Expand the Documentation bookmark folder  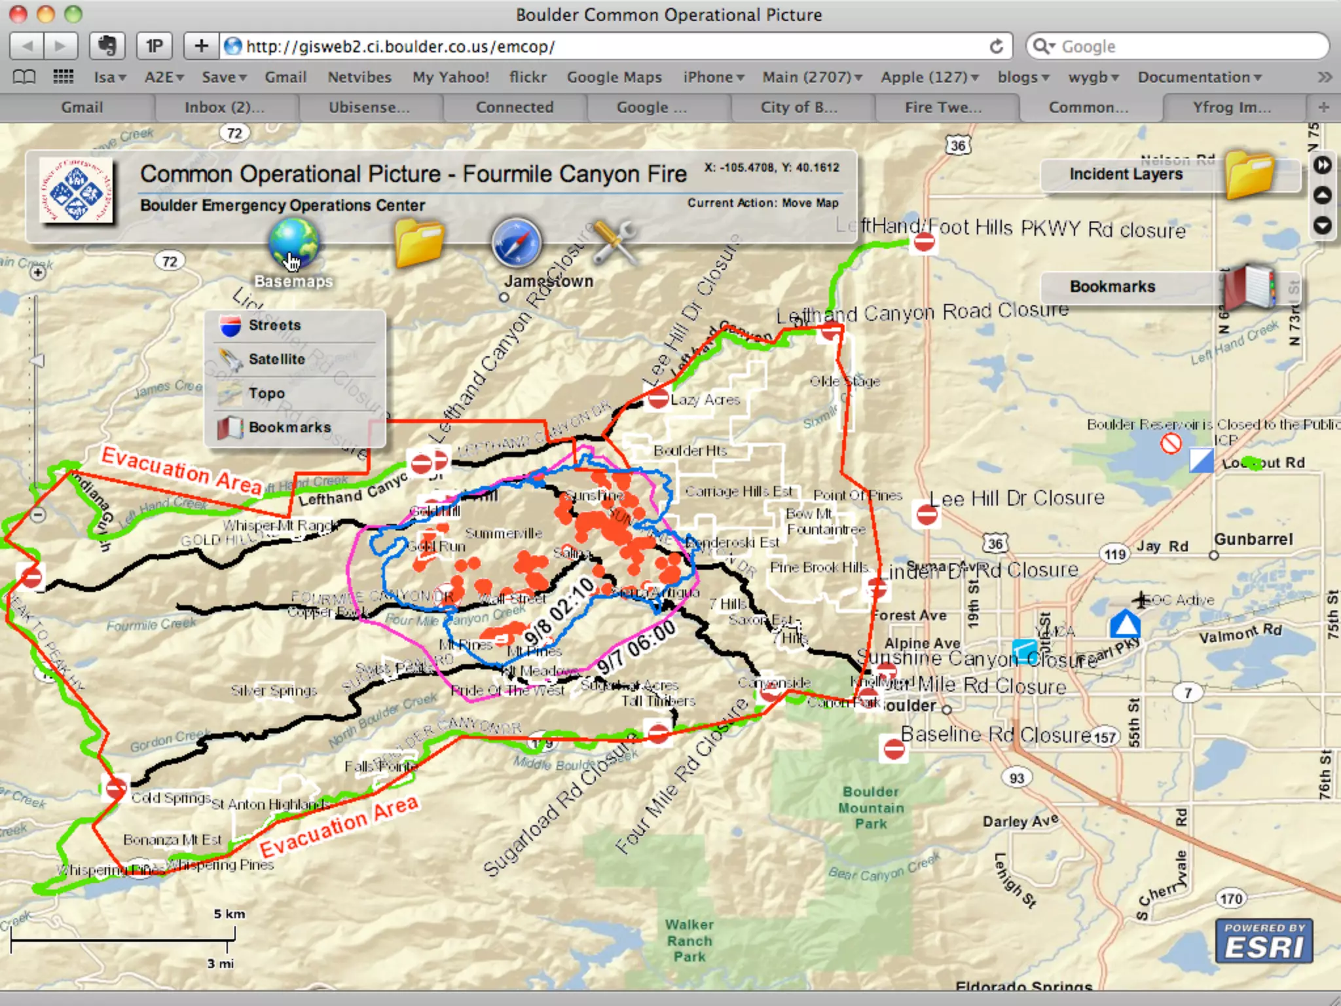[1199, 77]
